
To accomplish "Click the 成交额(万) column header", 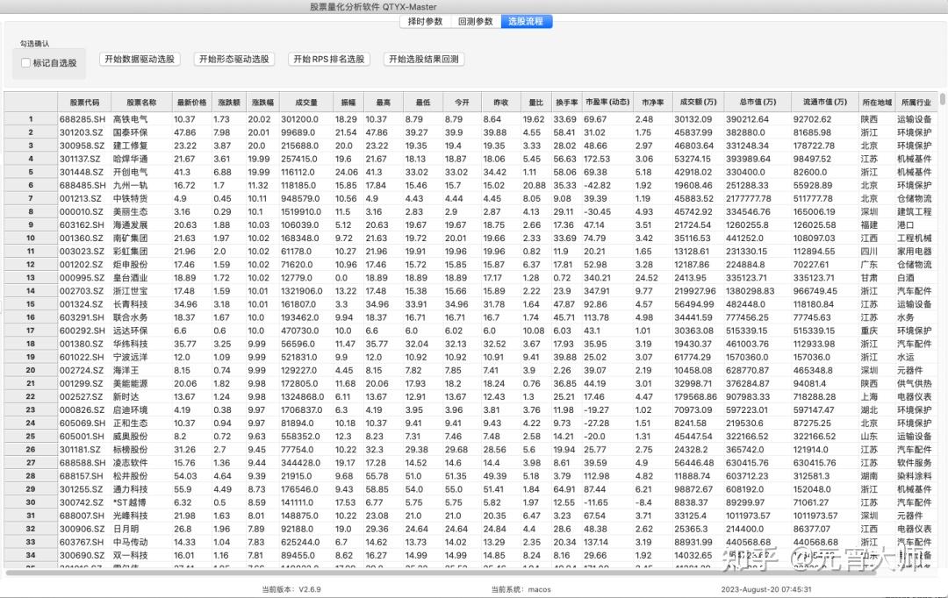I will (x=699, y=103).
